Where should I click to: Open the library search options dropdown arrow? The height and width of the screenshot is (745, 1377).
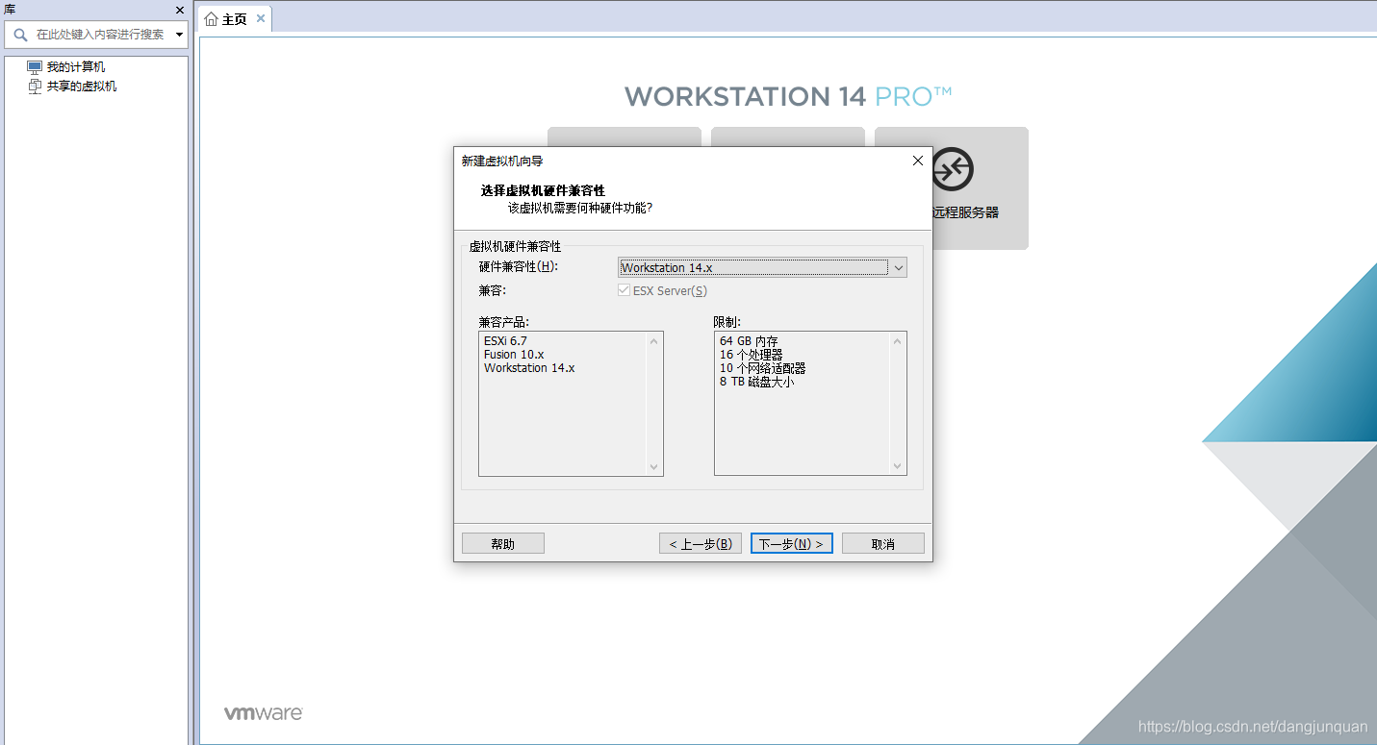coord(179,35)
